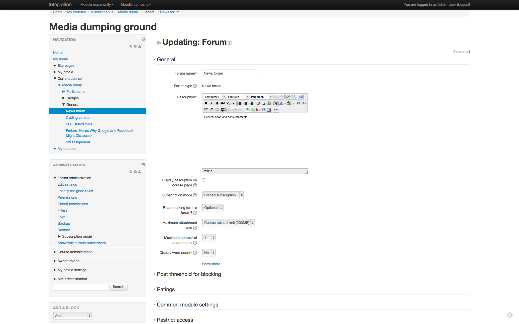Screen dimensions: 519x324
Task: Click Show more... link
Action: click(x=213, y=264)
